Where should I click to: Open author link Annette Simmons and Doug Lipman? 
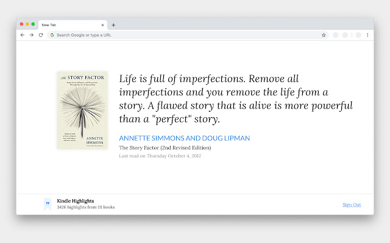click(x=184, y=139)
